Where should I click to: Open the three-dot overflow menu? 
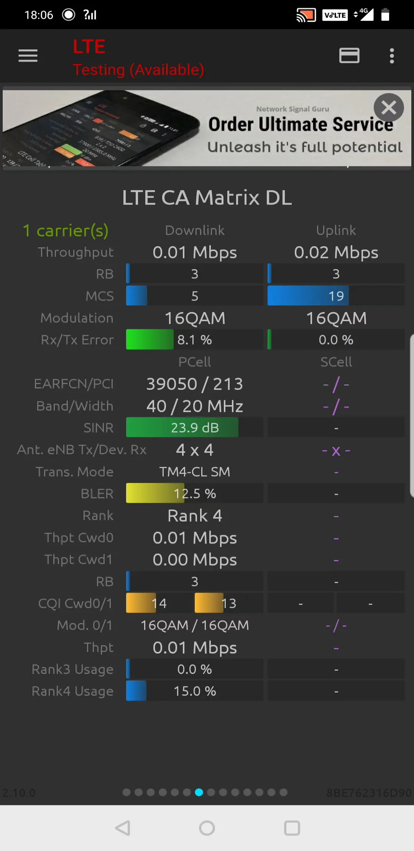pos(391,56)
